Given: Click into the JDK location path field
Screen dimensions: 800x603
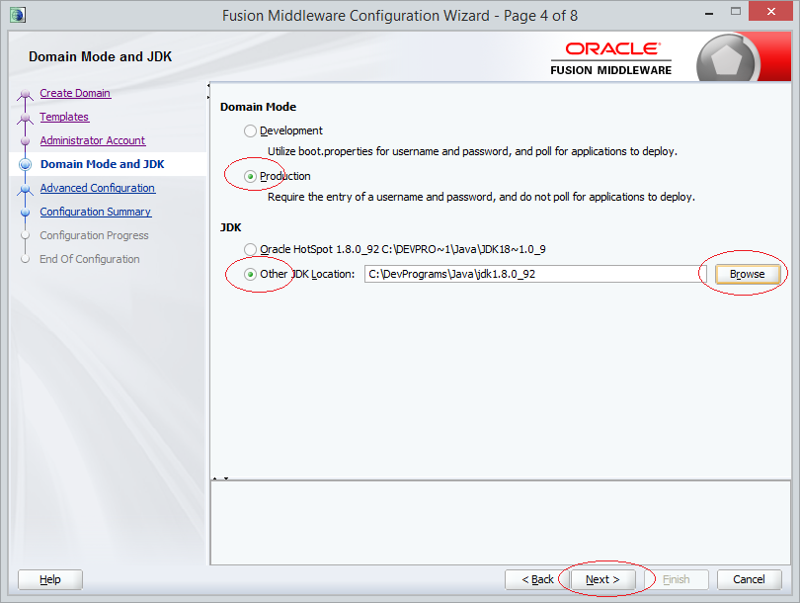Looking at the screenshot, I should click(535, 274).
